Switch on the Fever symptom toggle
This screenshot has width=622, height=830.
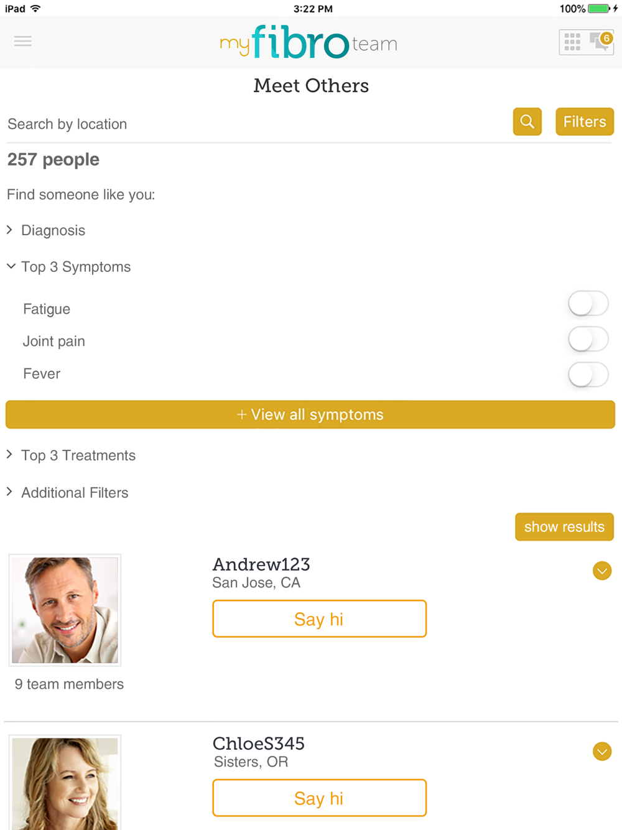[588, 375]
